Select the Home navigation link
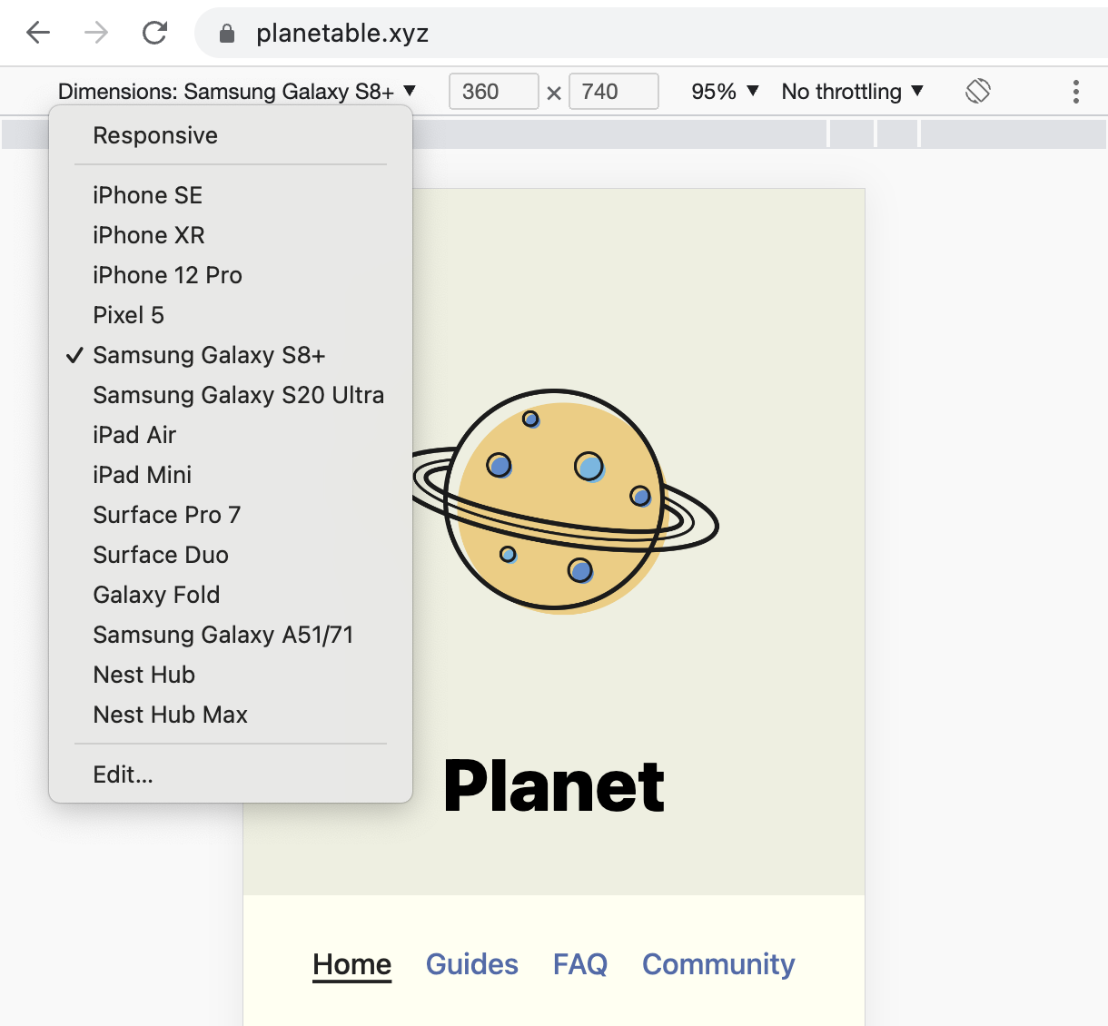 351,964
